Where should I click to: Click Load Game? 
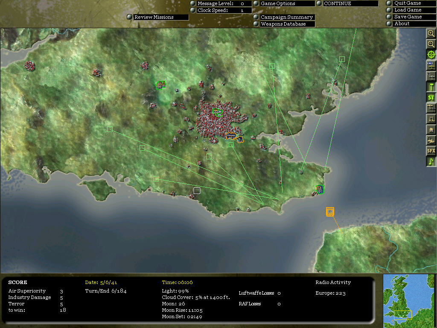tap(415, 10)
